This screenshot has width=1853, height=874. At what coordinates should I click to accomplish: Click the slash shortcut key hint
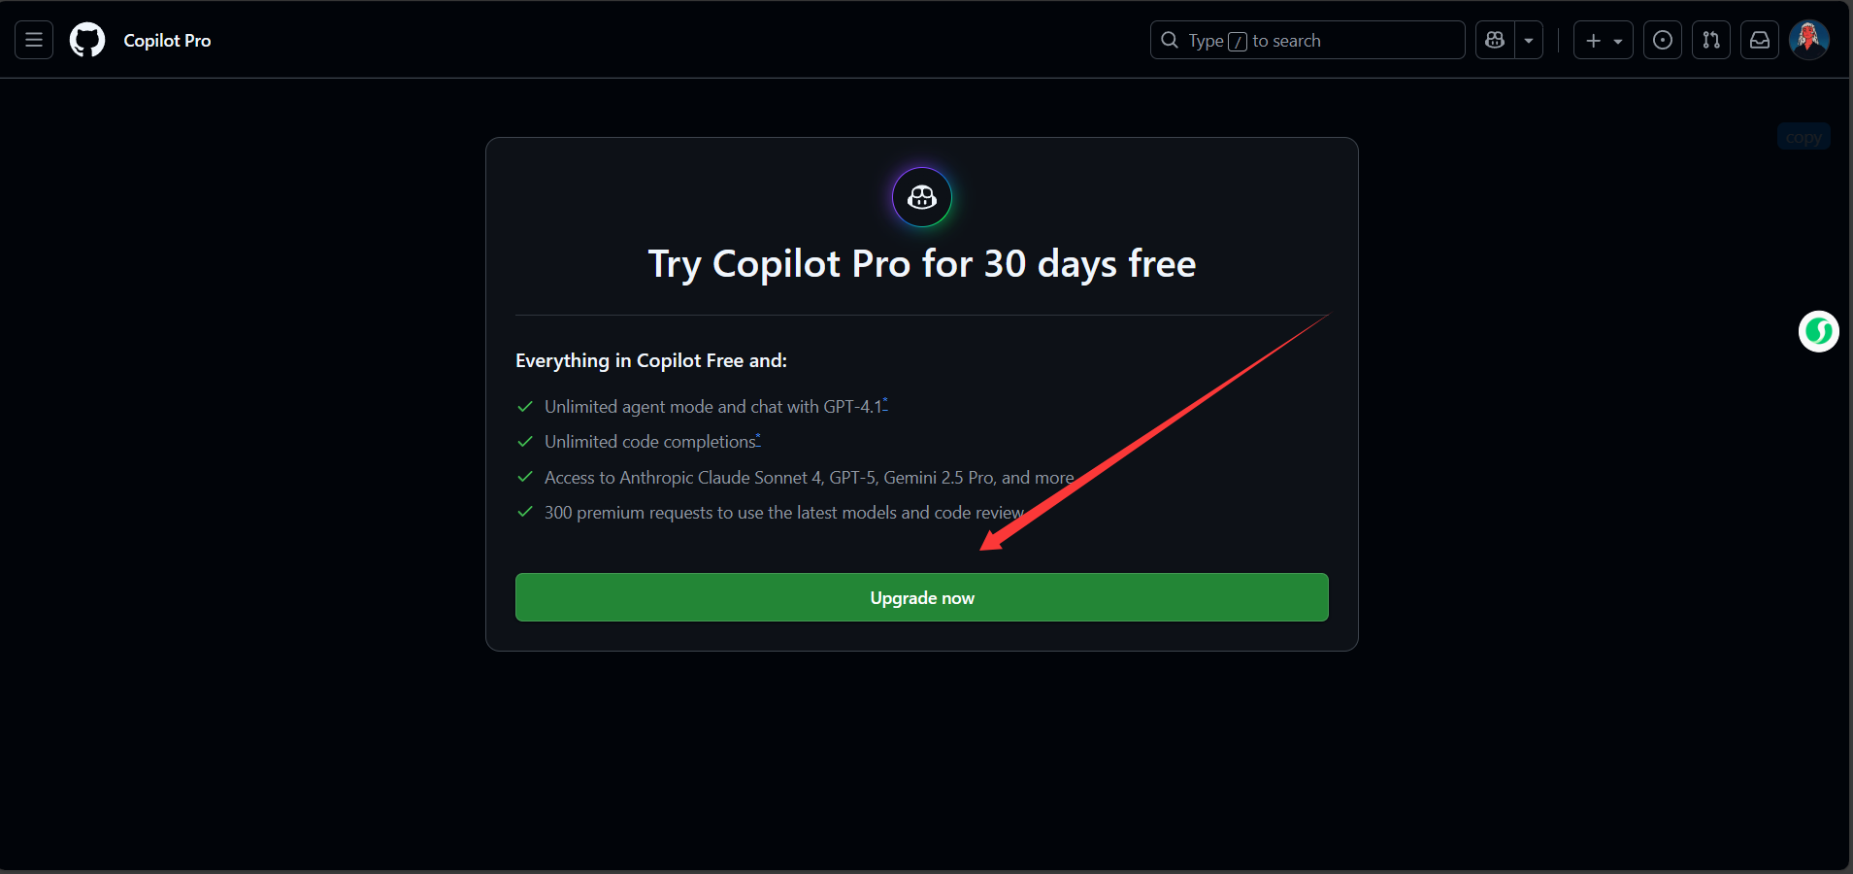[x=1238, y=41]
